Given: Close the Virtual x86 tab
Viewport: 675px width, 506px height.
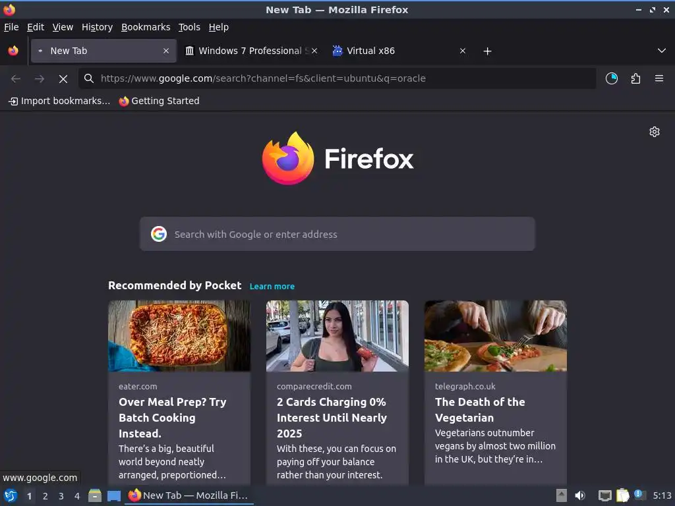Looking at the screenshot, I should click(x=463, y=51).
